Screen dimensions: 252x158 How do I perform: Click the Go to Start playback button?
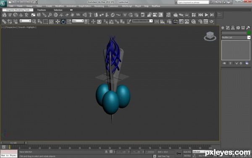coord(201,15)
